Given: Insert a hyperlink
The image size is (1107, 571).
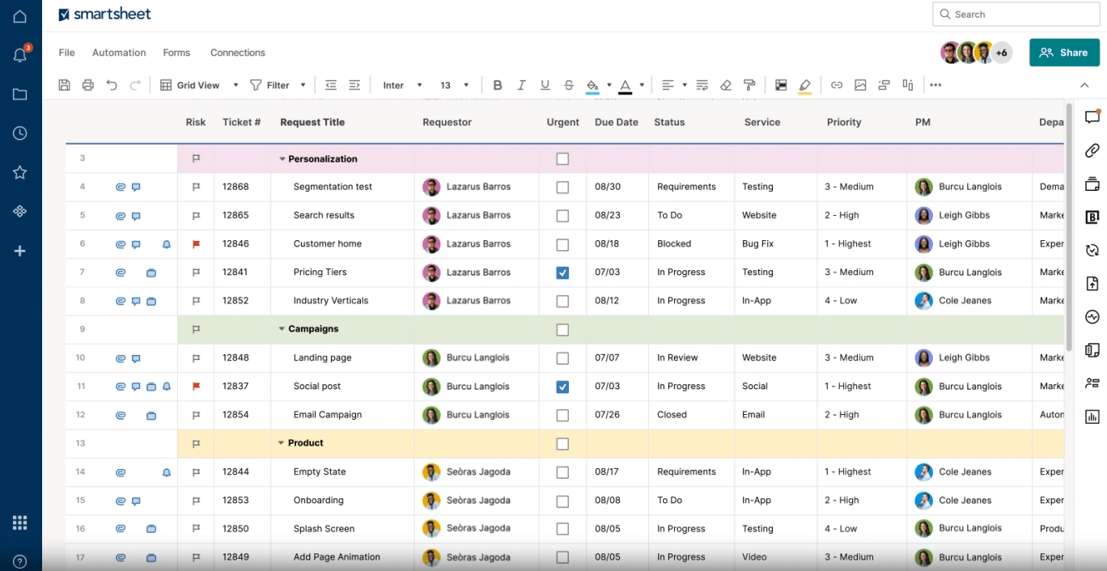Looking at the screenshot, I should point(837,85).
